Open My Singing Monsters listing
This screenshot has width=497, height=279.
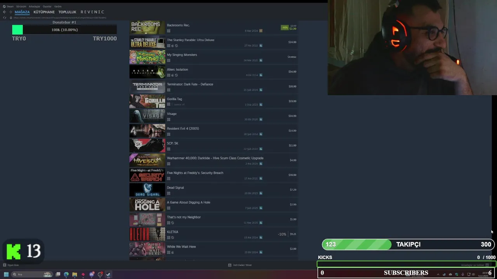pos(213,57)
